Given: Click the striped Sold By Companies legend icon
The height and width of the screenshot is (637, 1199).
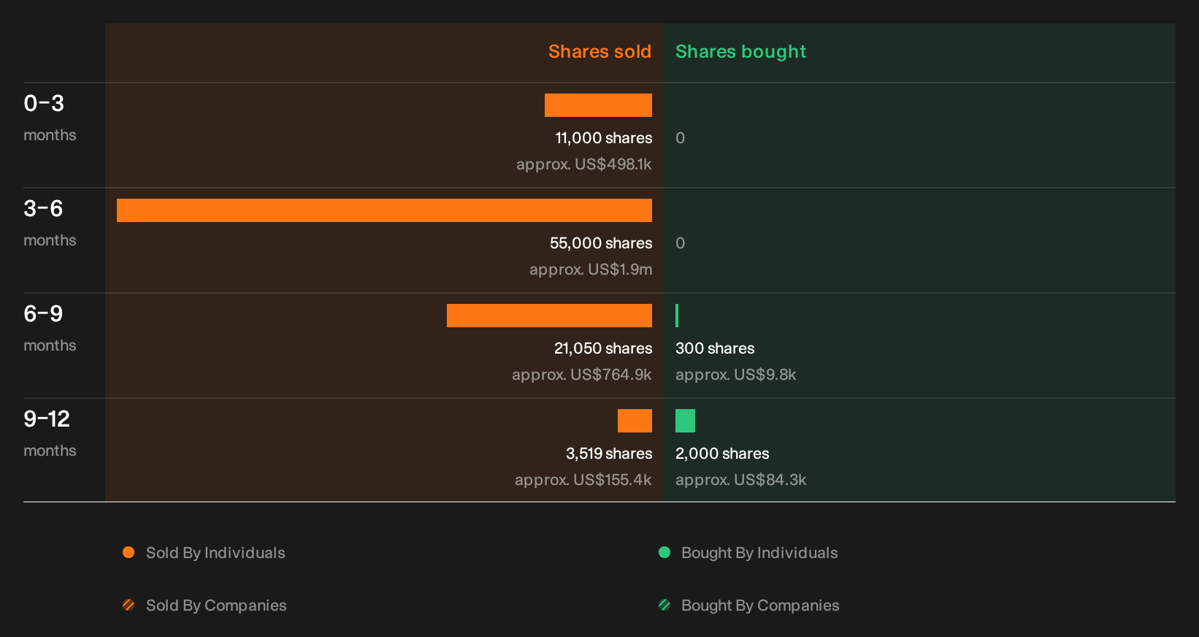Looking at the screenshot, I should (x=129, y=605).
